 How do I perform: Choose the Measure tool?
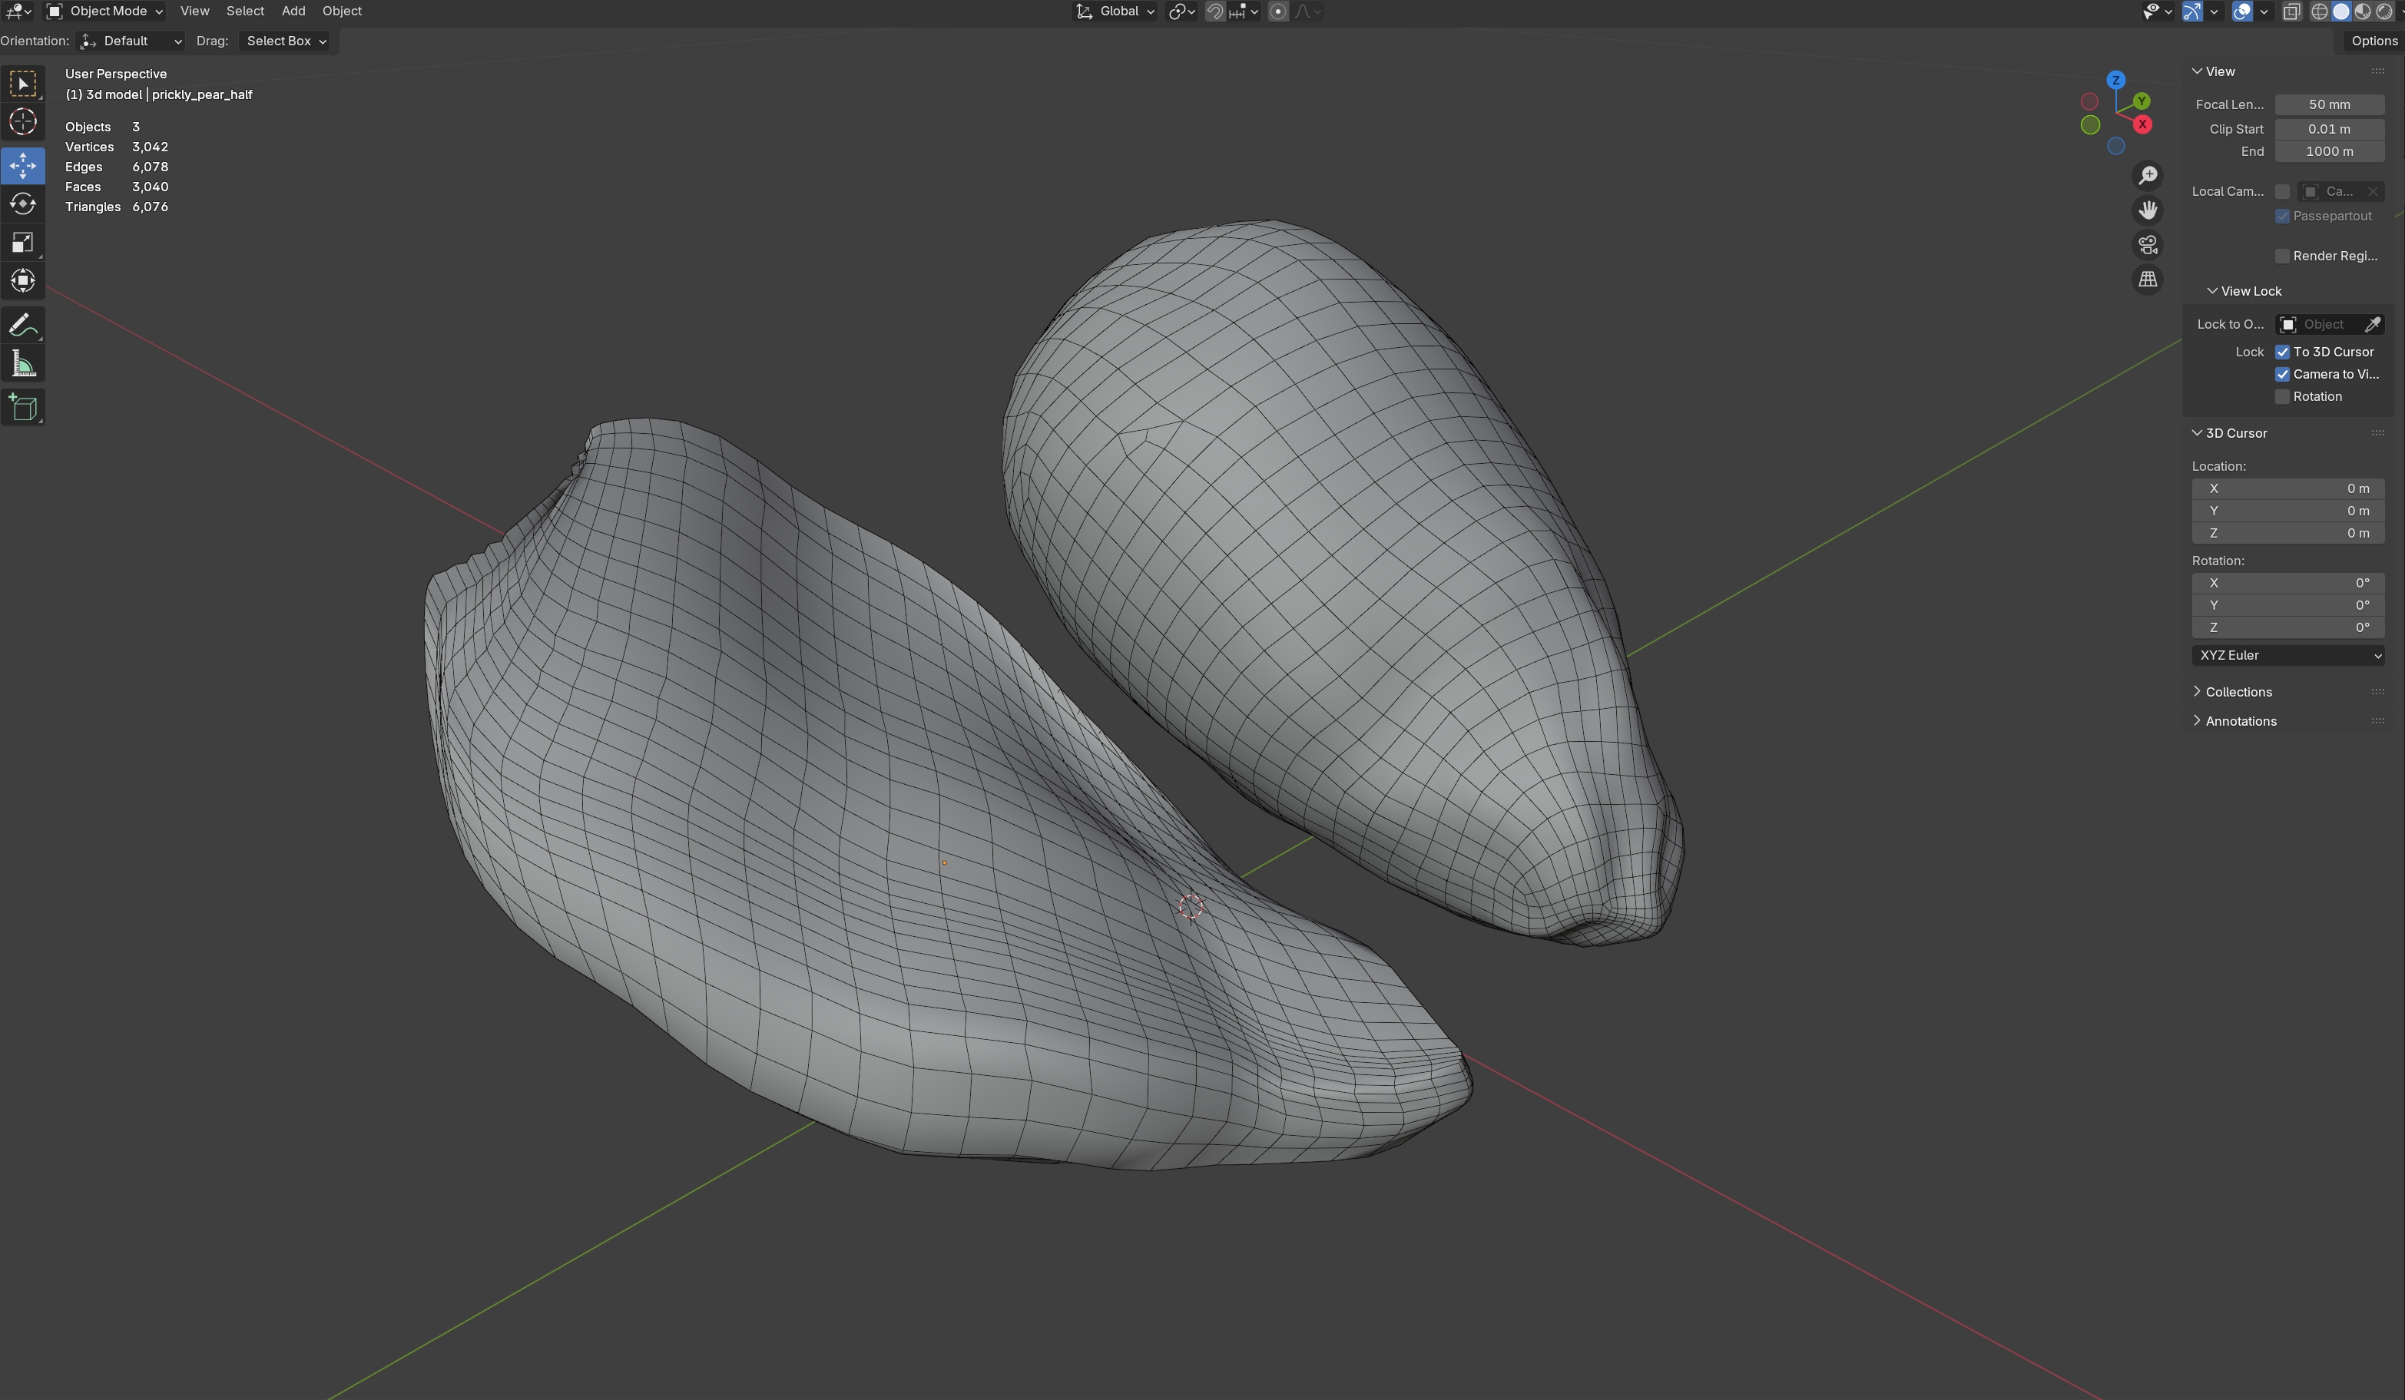point(23,363)
